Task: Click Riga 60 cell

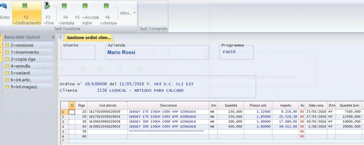Action: pos(82,136)
